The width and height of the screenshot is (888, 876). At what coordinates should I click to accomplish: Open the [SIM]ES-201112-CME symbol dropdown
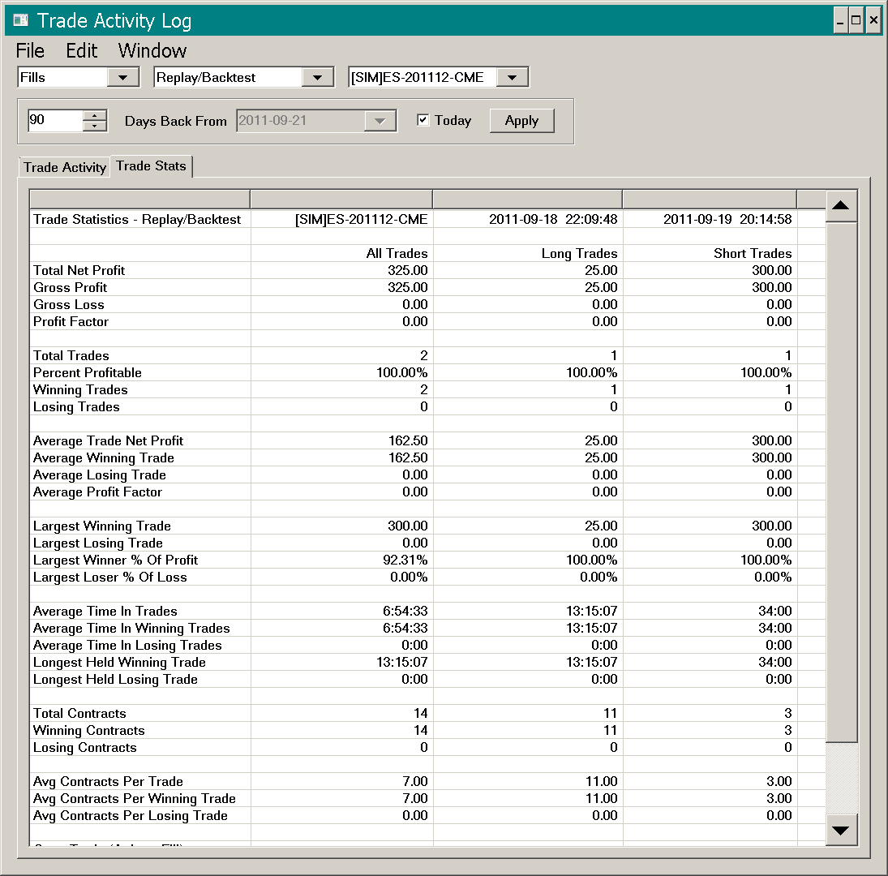pos(512,78)
